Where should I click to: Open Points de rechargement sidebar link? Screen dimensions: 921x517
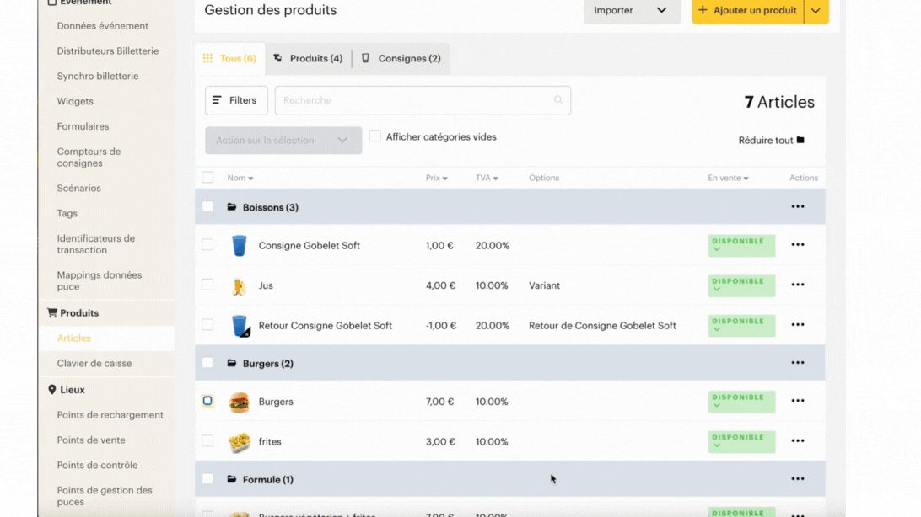110,415
